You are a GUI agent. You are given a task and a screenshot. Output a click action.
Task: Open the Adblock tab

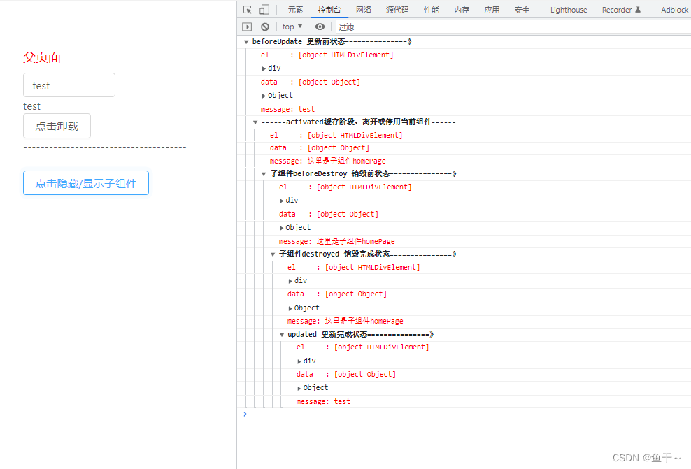(674, 10)
